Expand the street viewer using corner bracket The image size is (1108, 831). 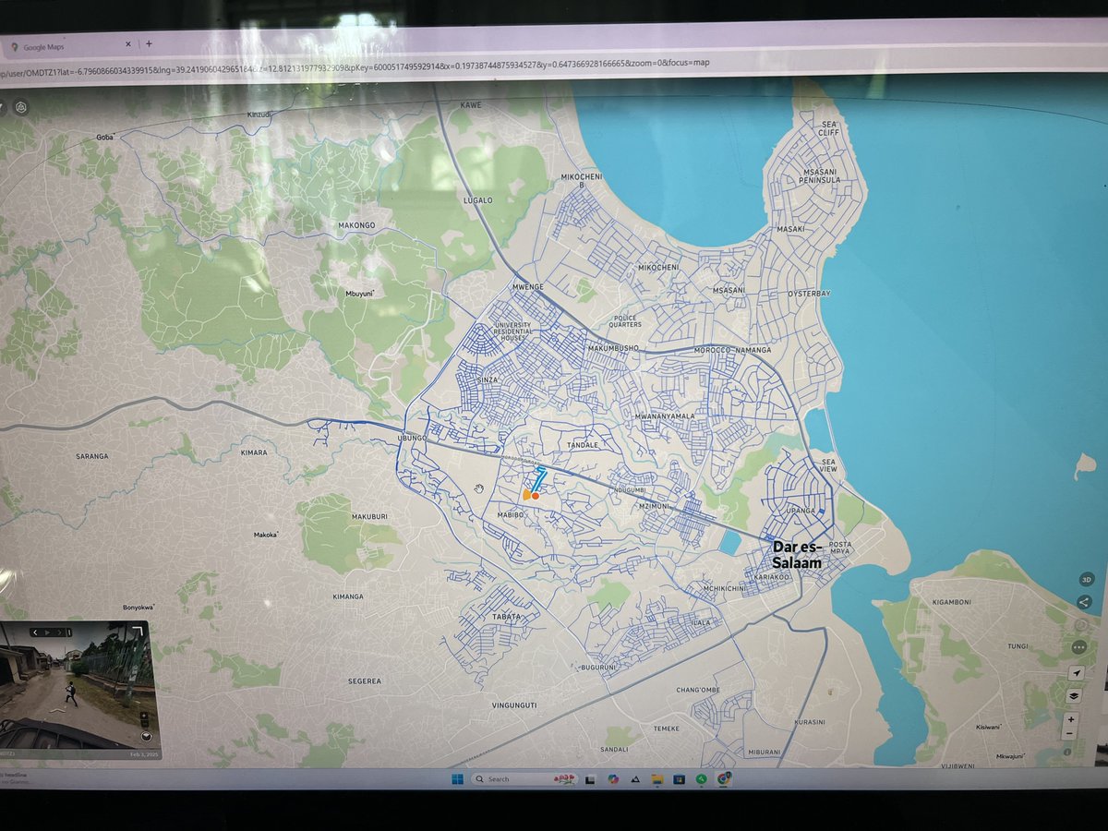click(138, 631)
